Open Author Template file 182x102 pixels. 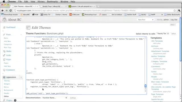[158, 56]
